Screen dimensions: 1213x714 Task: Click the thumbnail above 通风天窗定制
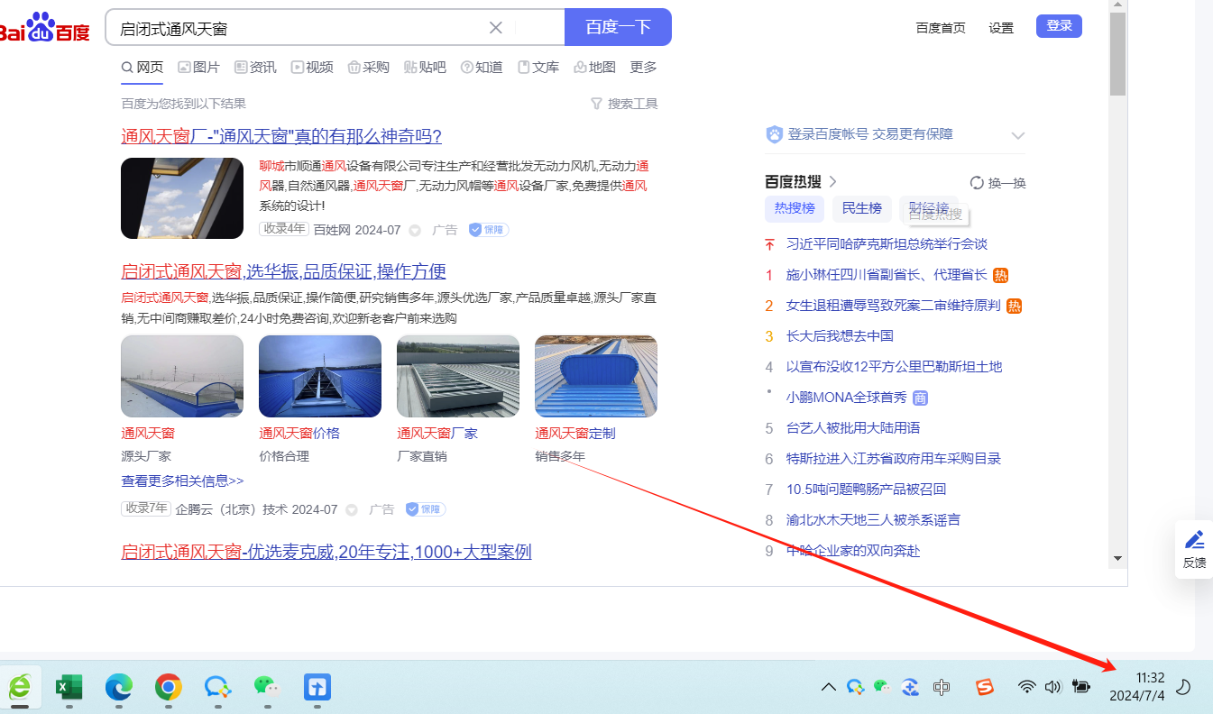coord(596,377)
